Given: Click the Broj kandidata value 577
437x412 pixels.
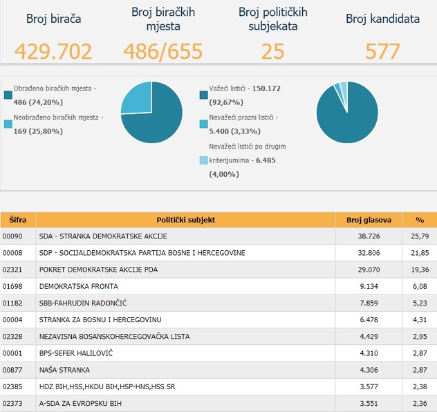Looking at the screenshot, I should pyautogui.click(x=382, y=52).
